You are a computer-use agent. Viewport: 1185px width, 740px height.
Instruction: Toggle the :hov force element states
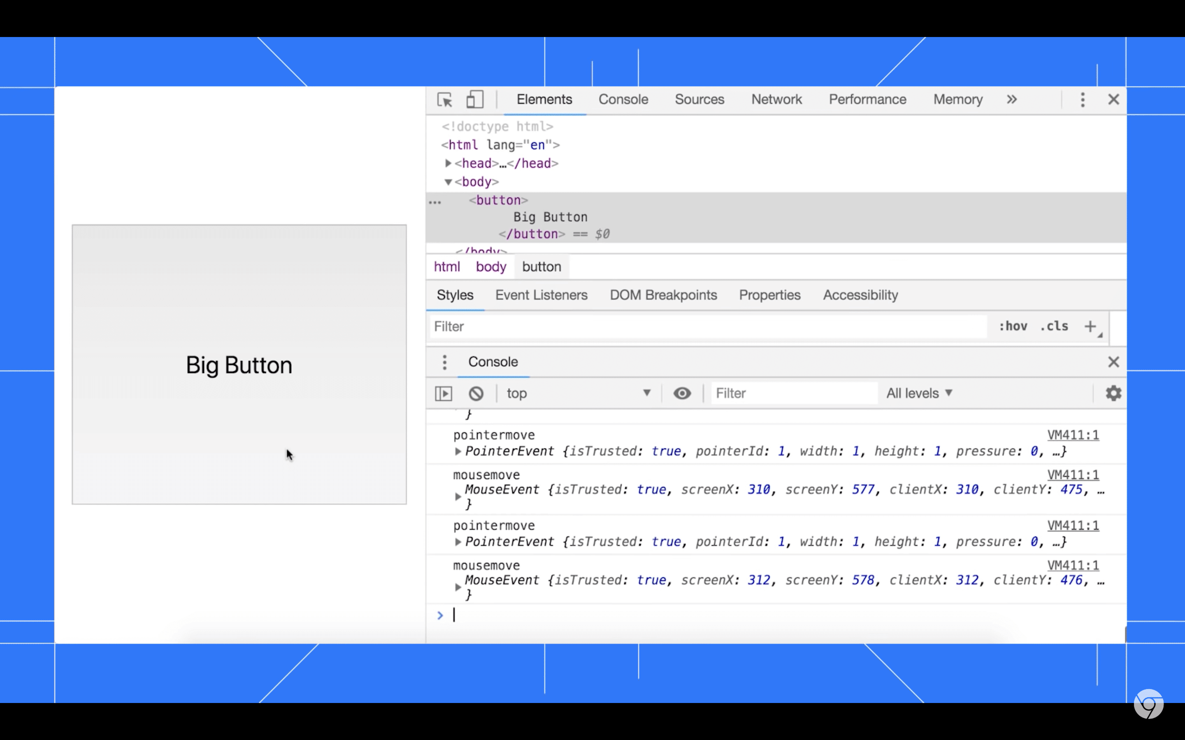[x=1013, y=326]
